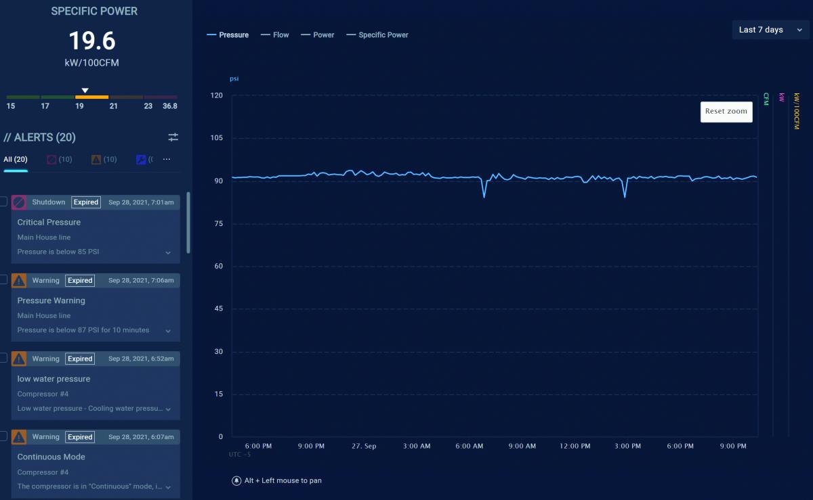Screen dimensions: 813x500
Task: Open the alerts filter settings icon
Action: [173, 137]
